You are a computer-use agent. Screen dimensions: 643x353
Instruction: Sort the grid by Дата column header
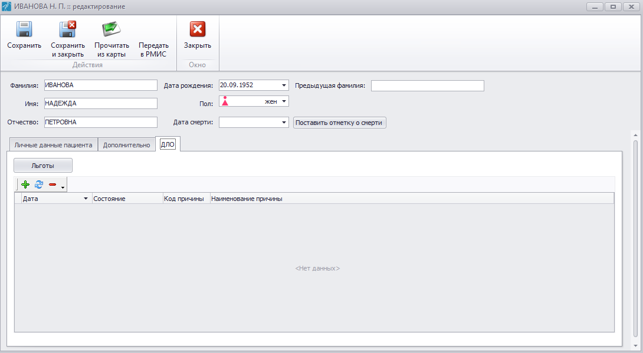tap(53, 199)
